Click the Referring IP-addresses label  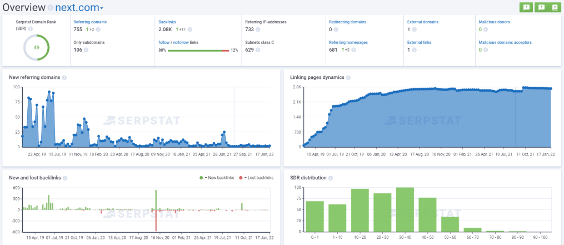click(267, 22)
